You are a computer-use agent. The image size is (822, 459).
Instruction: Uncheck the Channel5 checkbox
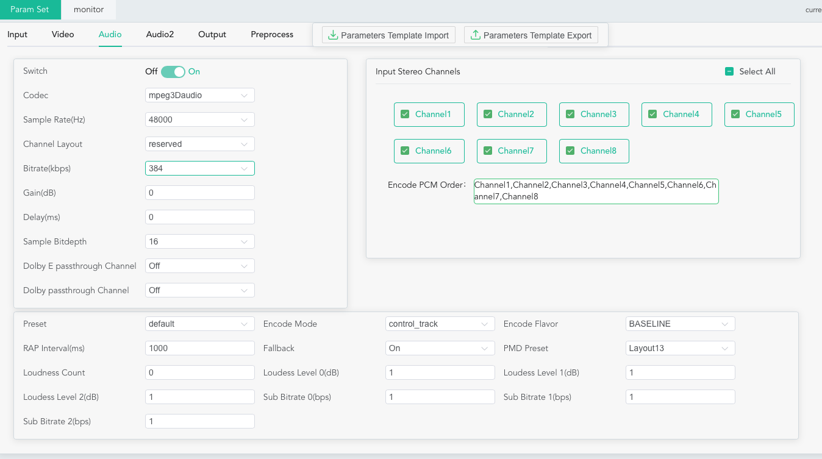click(x=735, y=114)
